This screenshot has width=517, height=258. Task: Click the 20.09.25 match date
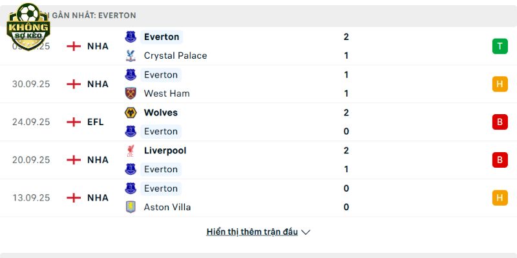pos(31,160)
